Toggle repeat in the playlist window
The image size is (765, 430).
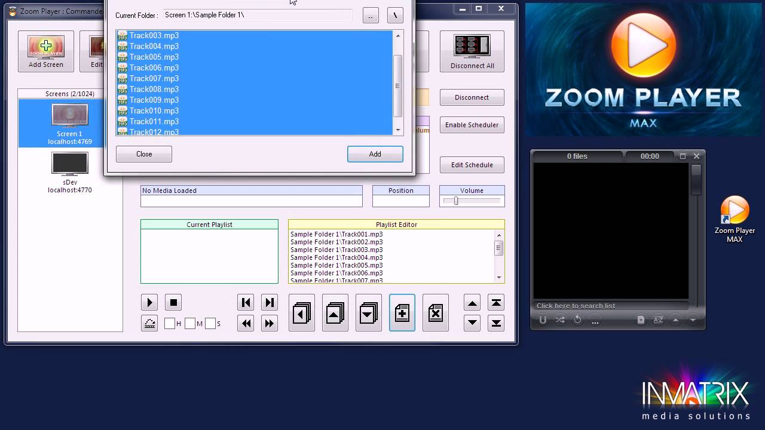pyautogui.click(x=577, y=320)
